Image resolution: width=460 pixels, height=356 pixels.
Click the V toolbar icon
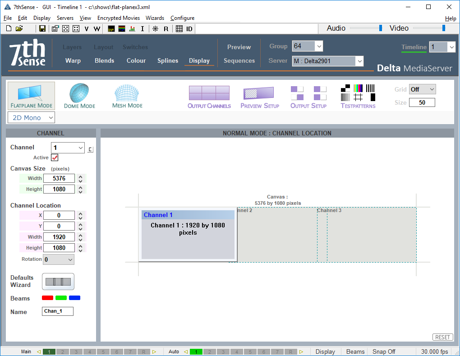[87, 29]
